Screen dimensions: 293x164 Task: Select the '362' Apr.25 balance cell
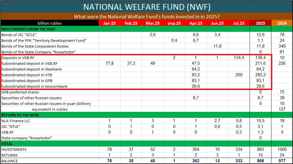pyautogui.click(x=196, y=161)
